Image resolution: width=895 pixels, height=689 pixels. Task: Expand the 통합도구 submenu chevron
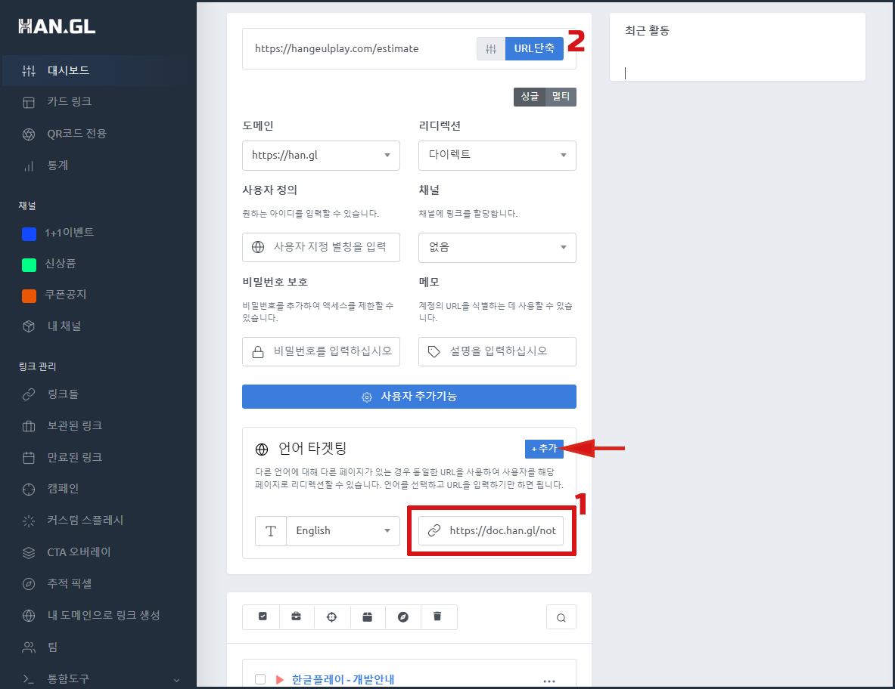coord(176,680)
